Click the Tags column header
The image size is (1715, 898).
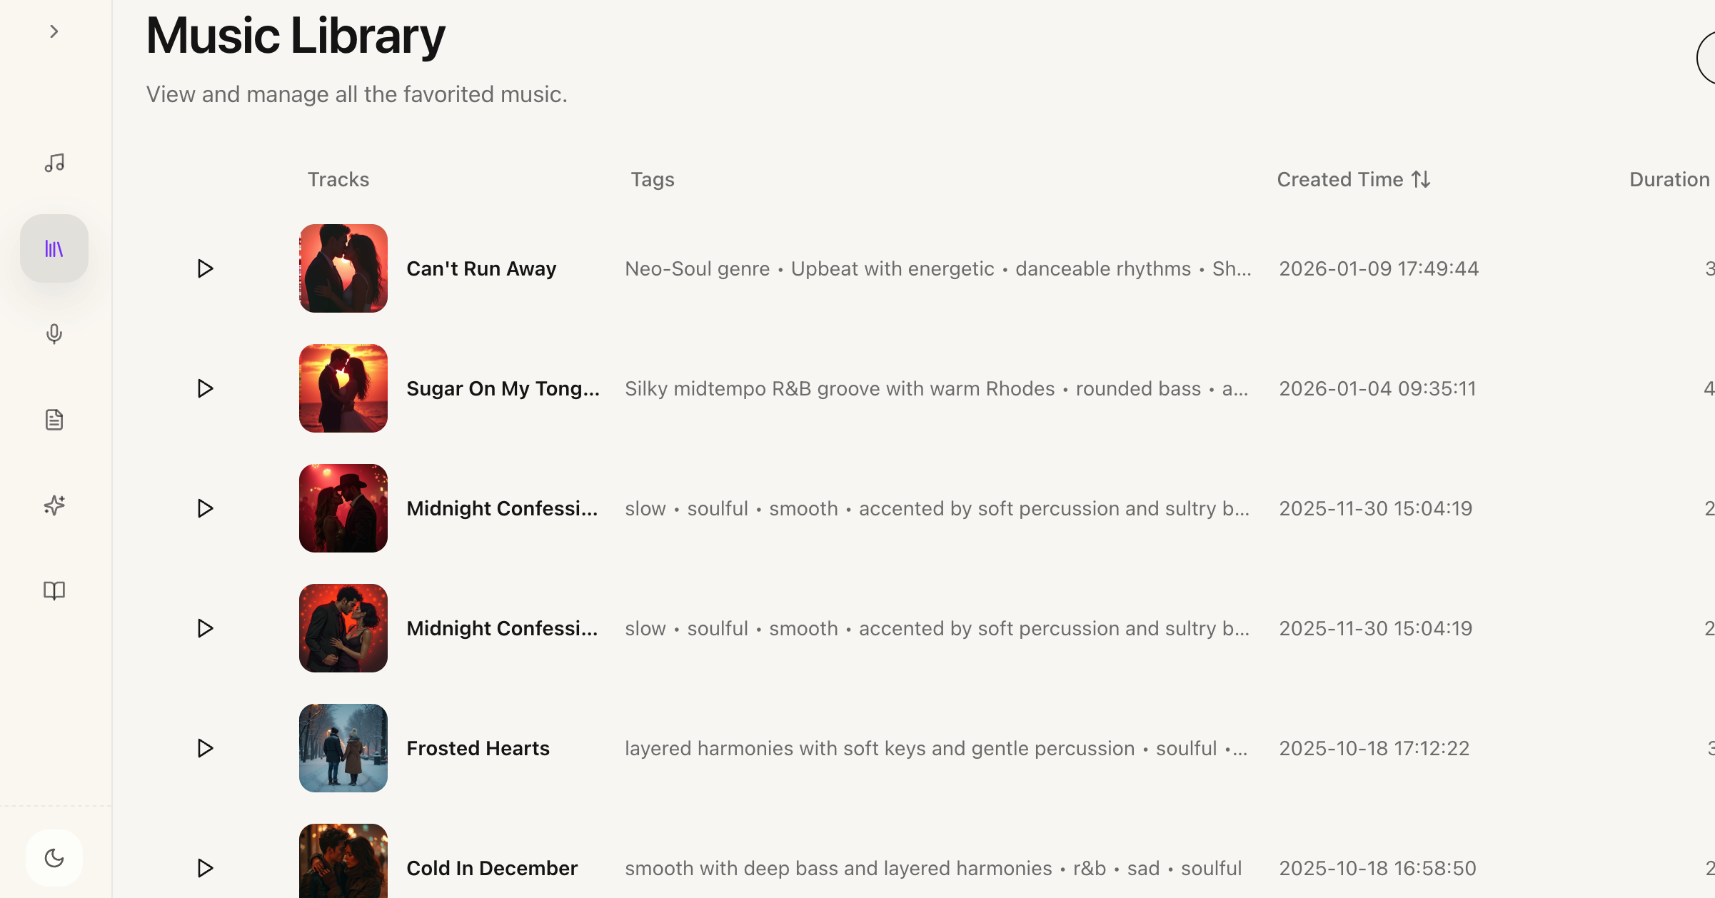point(653,180)
